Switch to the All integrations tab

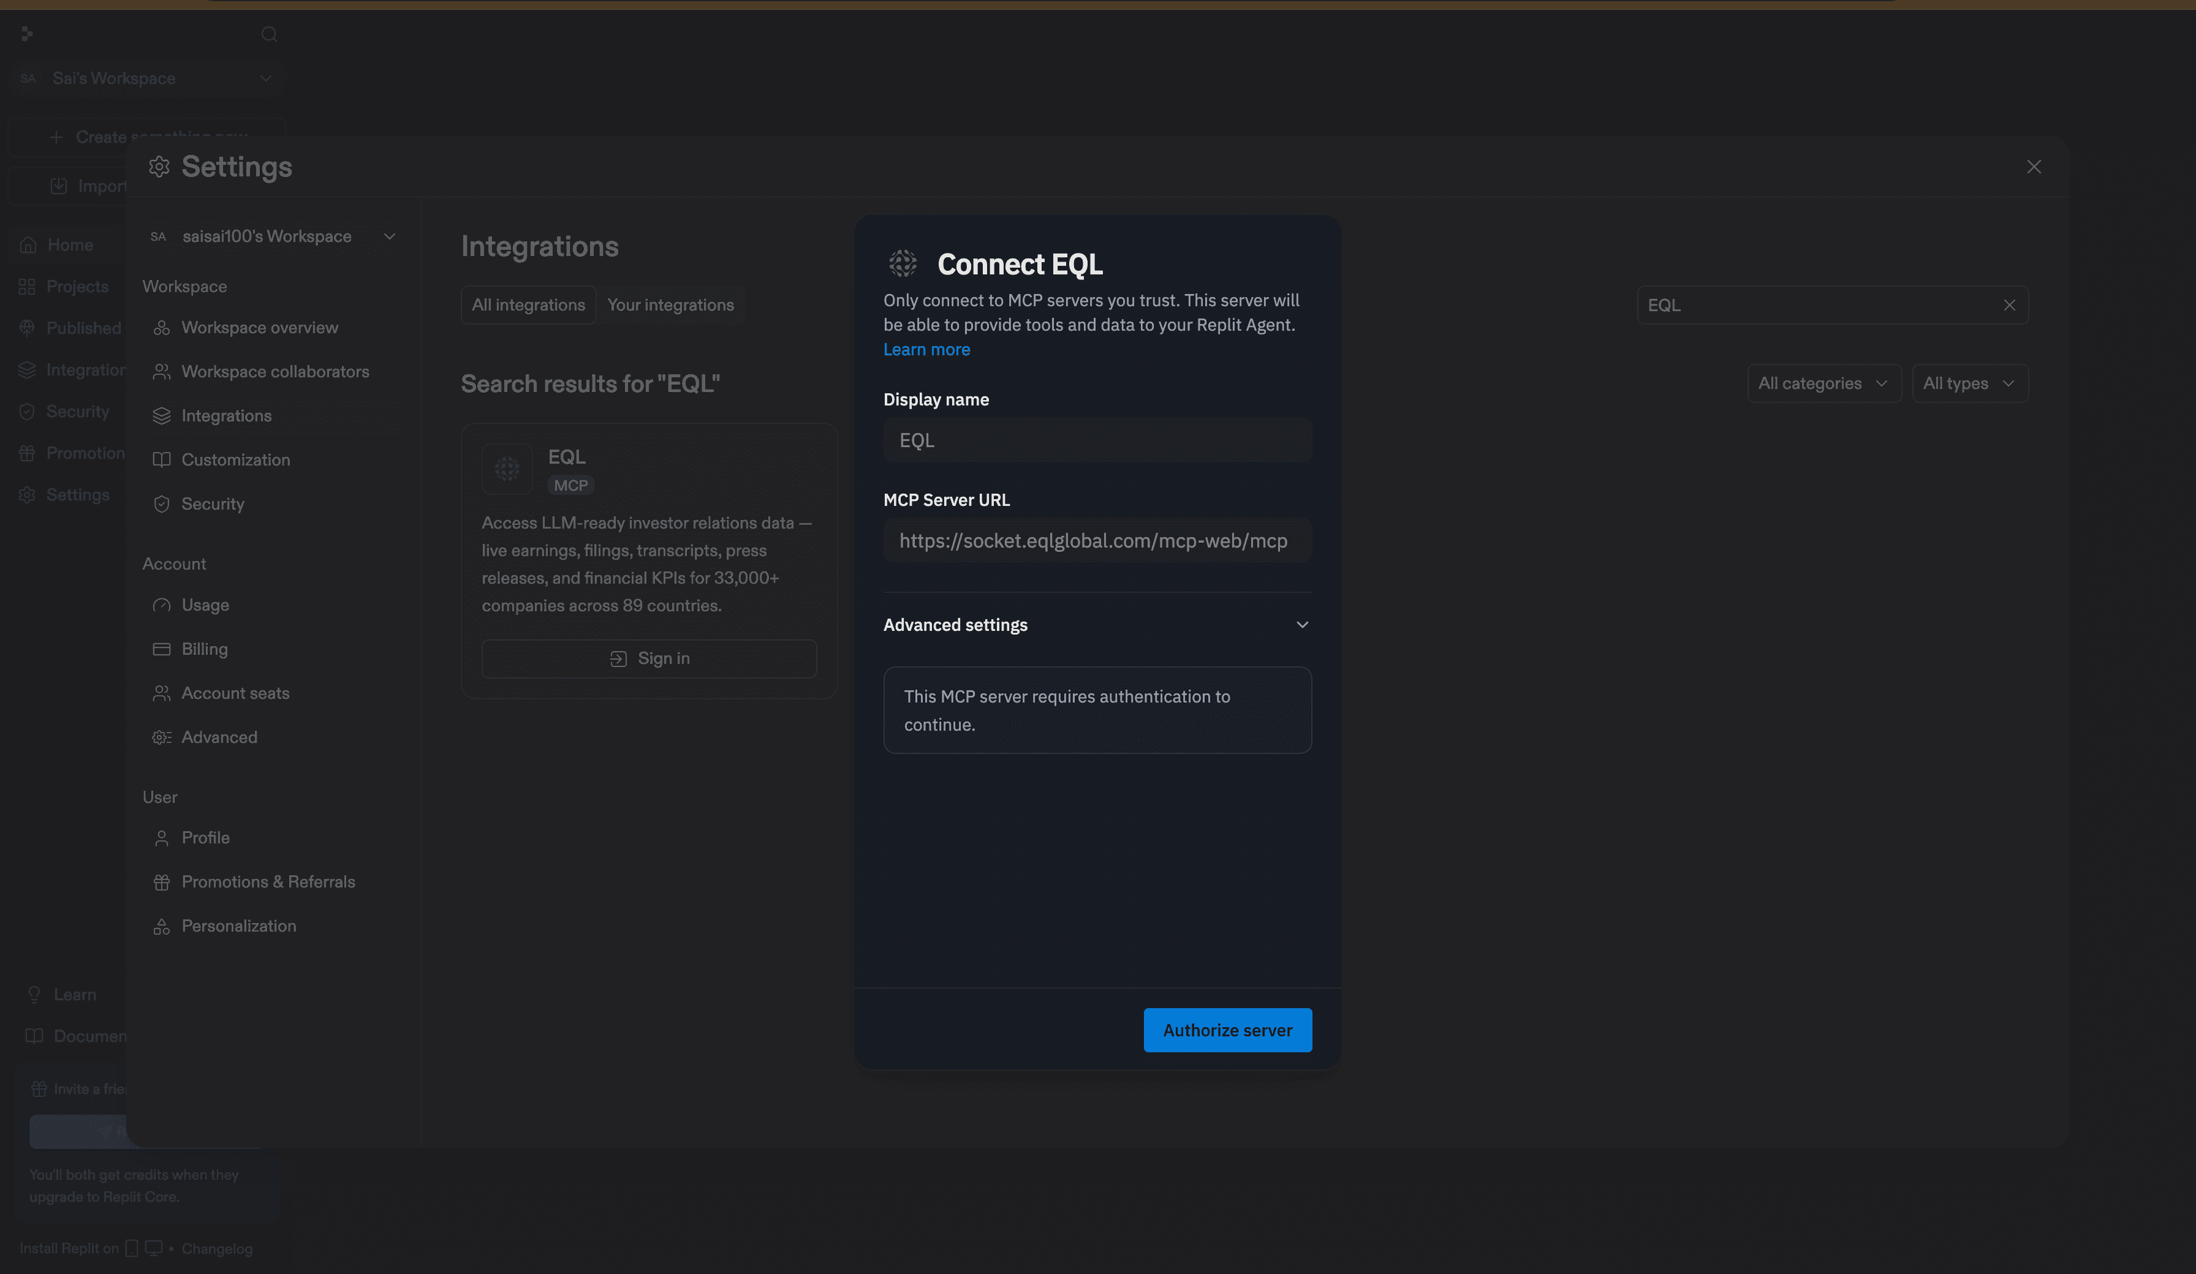click(528, 305)
